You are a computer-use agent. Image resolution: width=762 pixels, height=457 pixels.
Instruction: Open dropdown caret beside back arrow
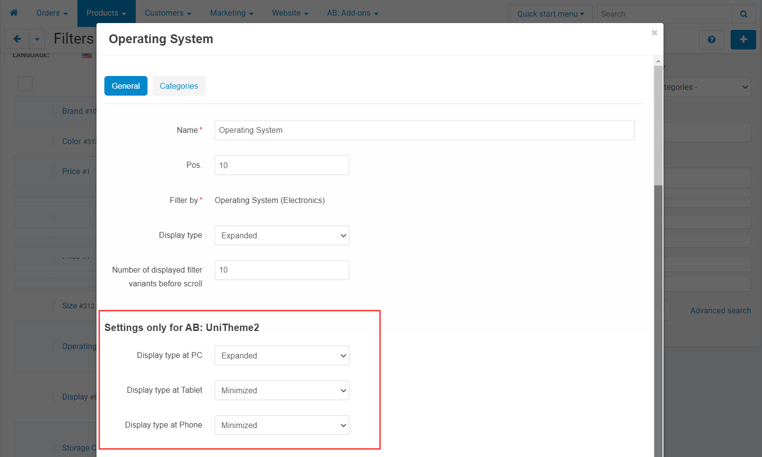(37, 39)
